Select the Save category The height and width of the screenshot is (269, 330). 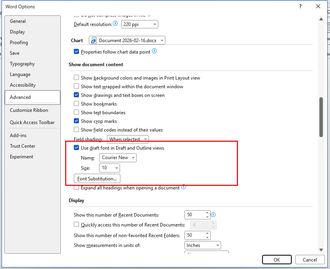[x=32, y=53]
